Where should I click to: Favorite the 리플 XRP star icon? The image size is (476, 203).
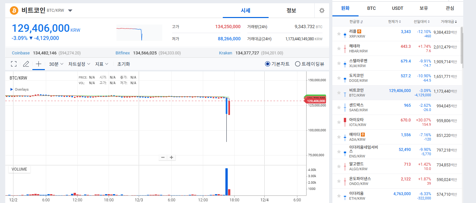[x=339, y=34]
